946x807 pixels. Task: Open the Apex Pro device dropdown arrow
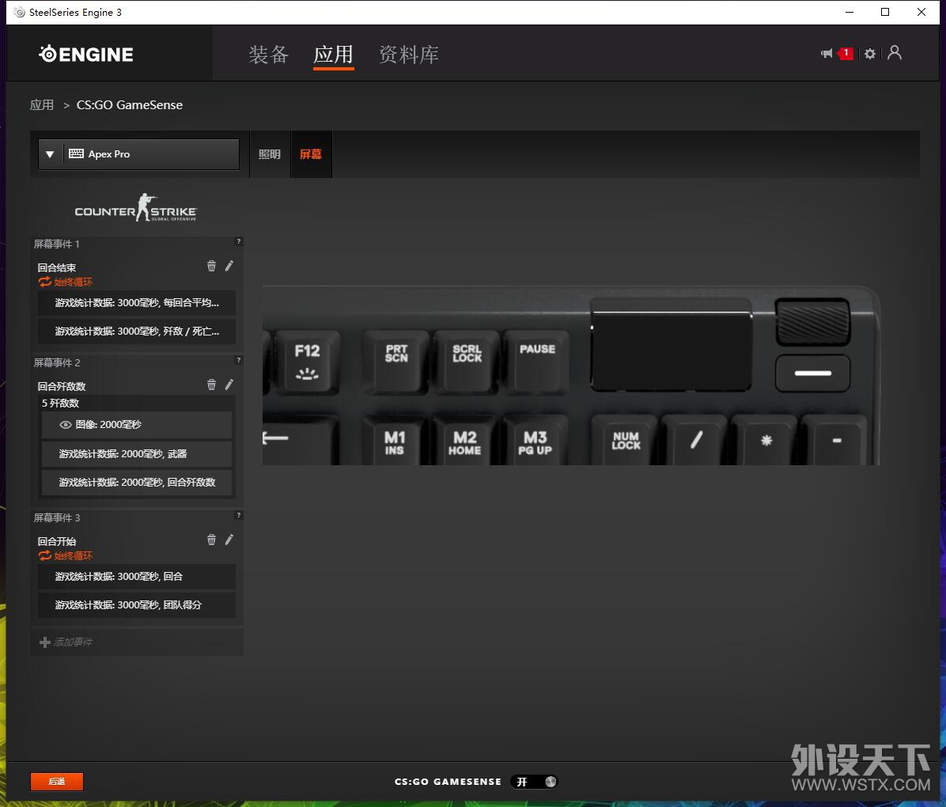pos(50,154)
